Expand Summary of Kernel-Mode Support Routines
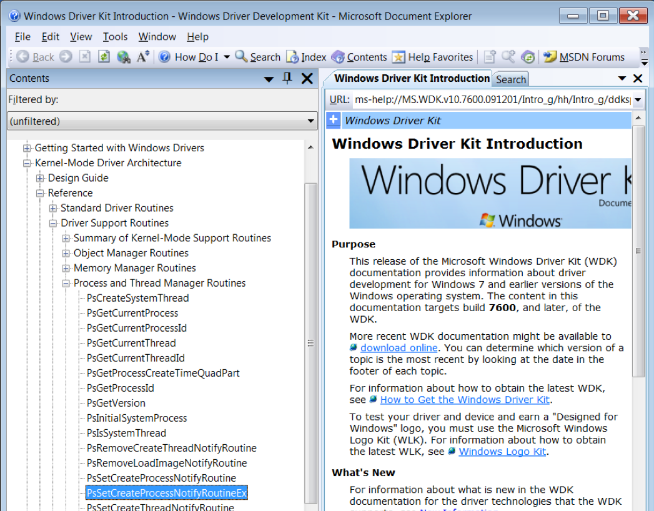The height and width of the screenshot is (511, 654). 66,238
